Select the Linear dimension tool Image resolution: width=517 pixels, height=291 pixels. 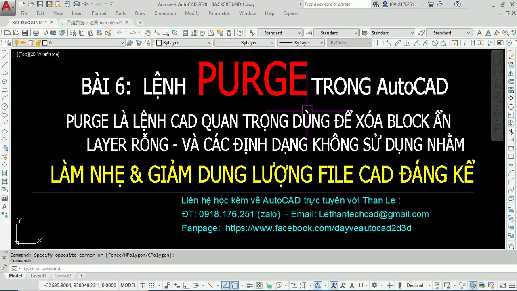pyautogui.click(x=380, y=43)
